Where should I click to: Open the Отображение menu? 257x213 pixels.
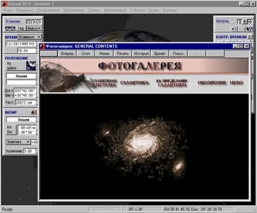48,10
